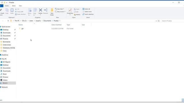Open pinned Documents under Quick access
The image size is (184, 103).
pos(7,36)
